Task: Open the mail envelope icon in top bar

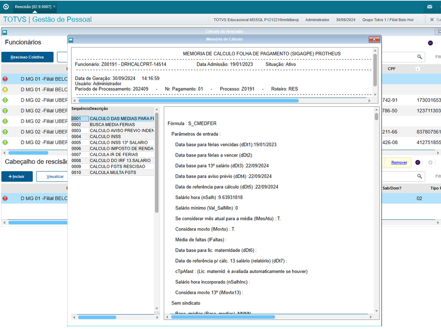Action: (x=429, y=7)
